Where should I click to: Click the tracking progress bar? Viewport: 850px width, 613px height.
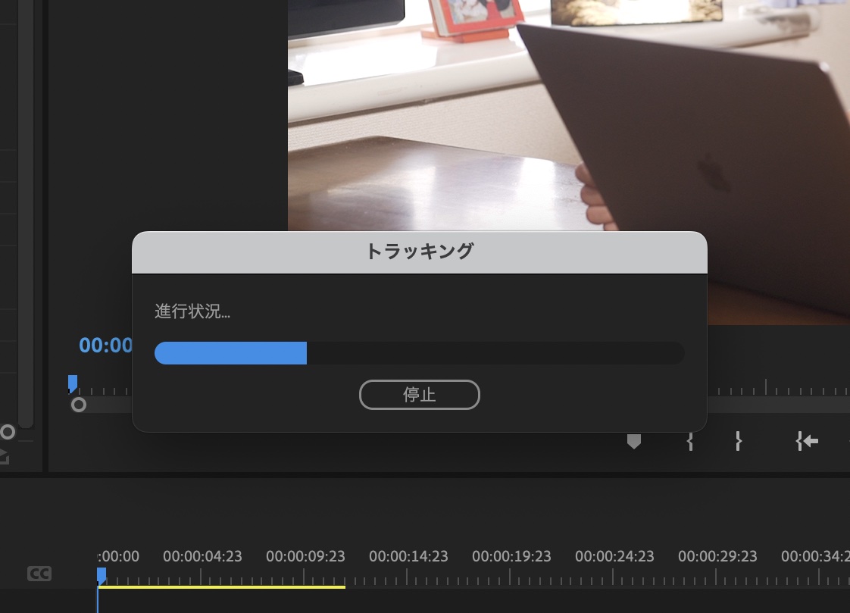tap(419, 353)
